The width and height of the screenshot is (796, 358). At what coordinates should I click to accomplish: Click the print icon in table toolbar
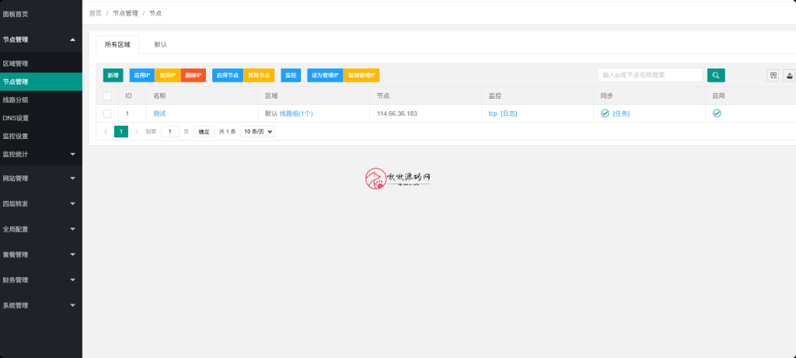pos(790,75)
